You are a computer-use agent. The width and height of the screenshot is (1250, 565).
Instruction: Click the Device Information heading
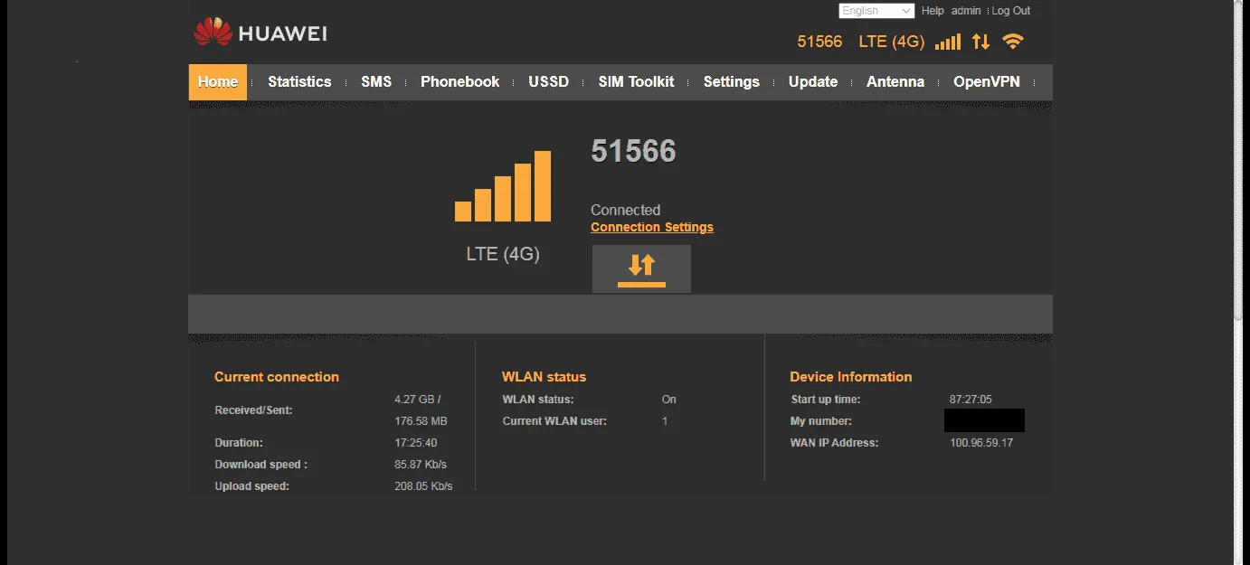coord(851,377)
